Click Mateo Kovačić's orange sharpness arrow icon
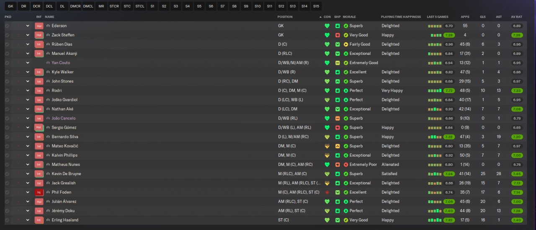The image size is (536, 230). (338, 146)
